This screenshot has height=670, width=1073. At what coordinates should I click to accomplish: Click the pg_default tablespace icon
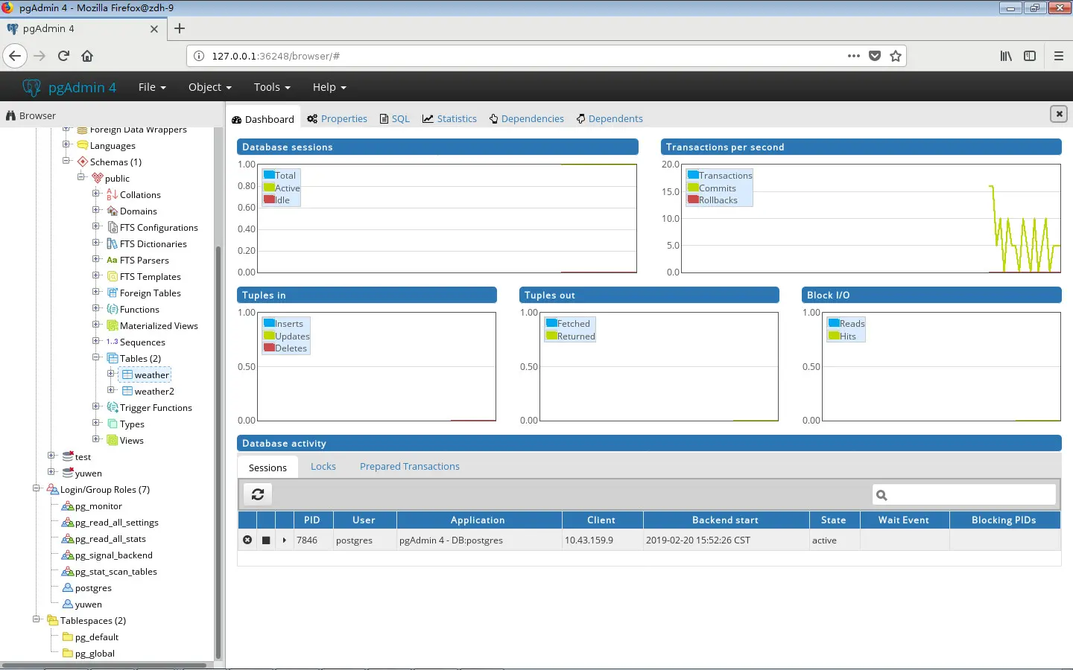click(x=68, y=636)
